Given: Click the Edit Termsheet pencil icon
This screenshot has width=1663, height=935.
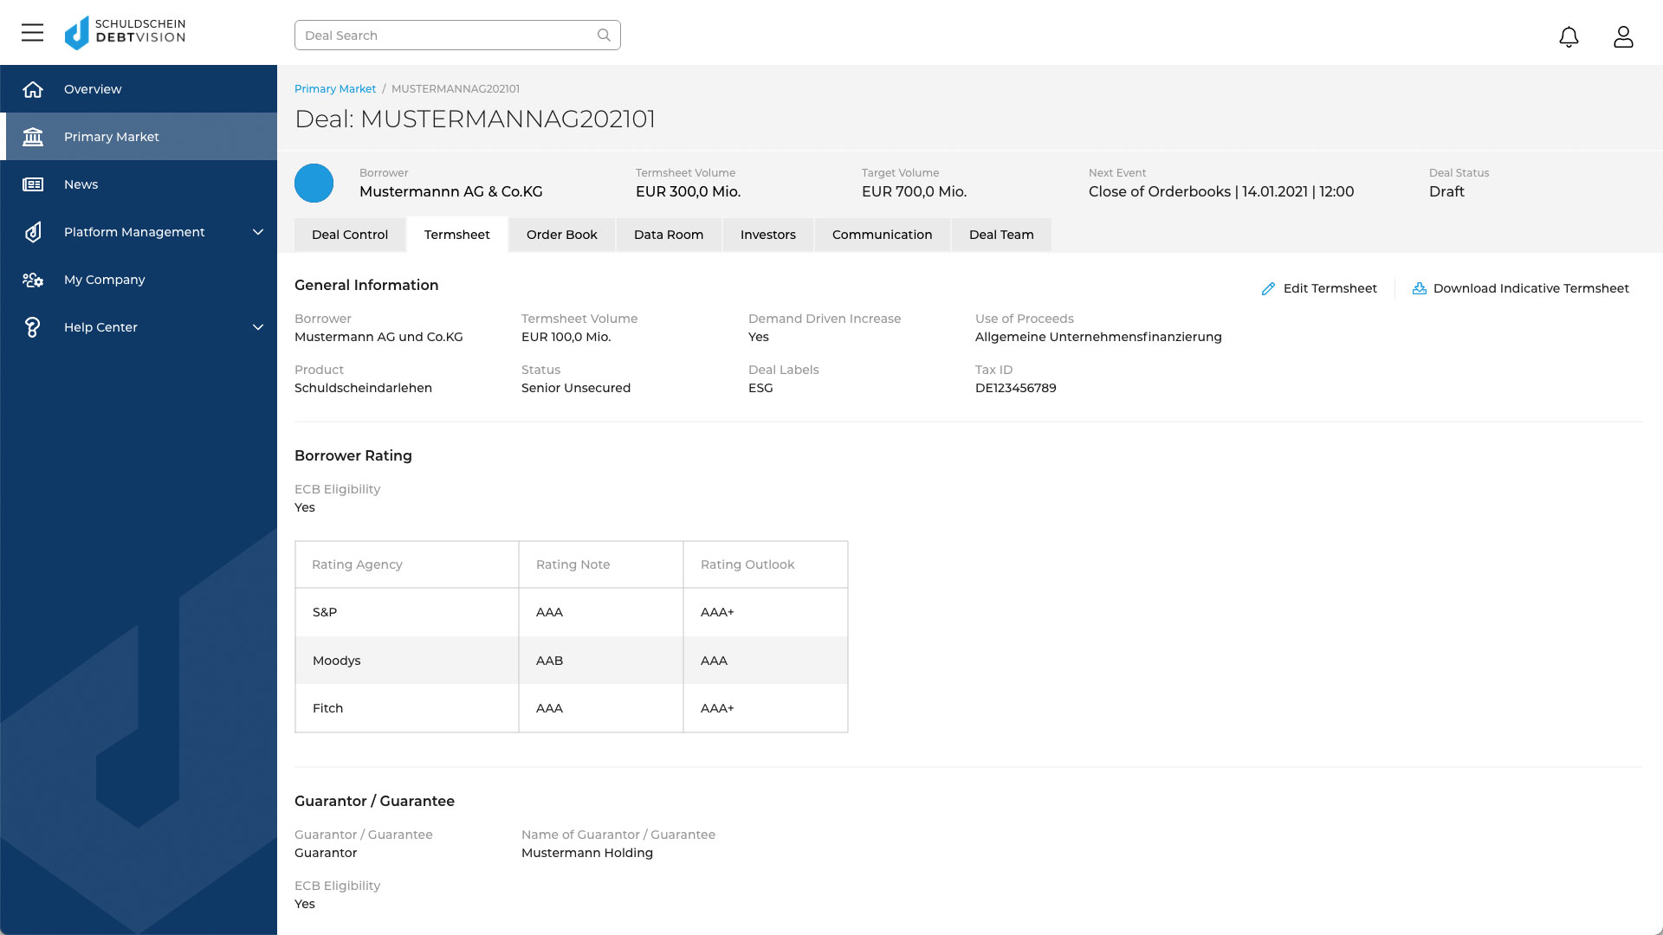Looking at the screenshot, I should click(x=1268, y=287).
